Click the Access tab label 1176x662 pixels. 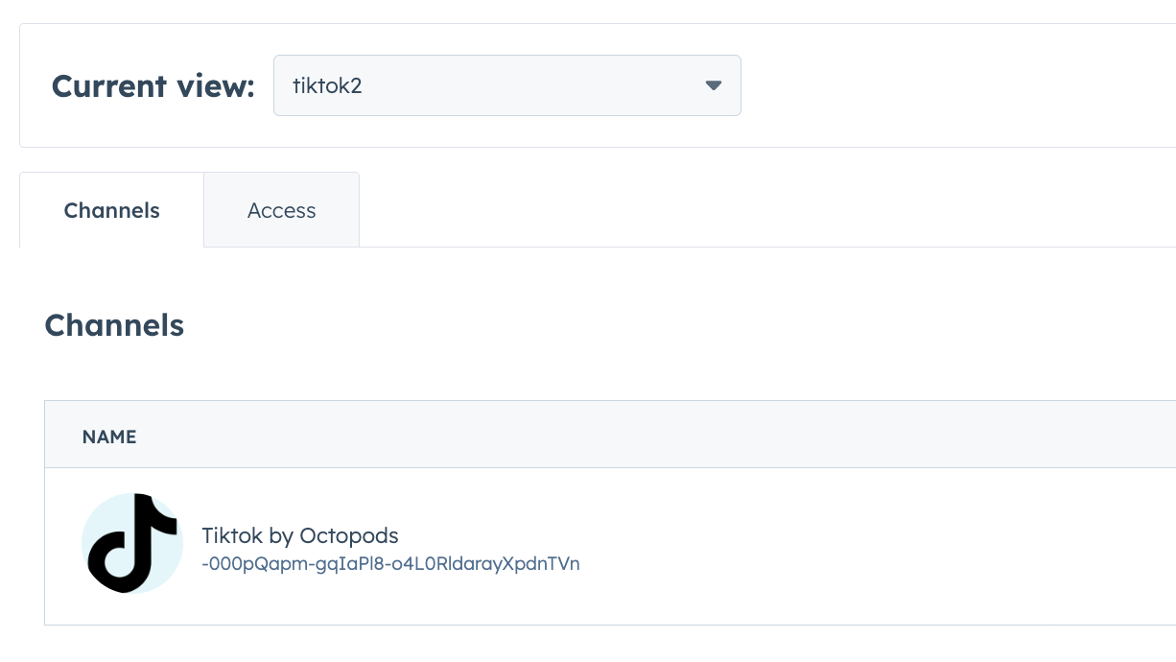click(281, 209)
